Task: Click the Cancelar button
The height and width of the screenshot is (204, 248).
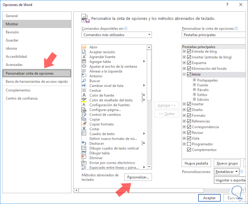Action: [x=235, y=198]
